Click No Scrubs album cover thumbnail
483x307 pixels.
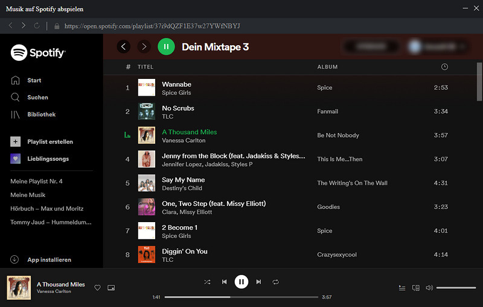click(x=147, y=111)
